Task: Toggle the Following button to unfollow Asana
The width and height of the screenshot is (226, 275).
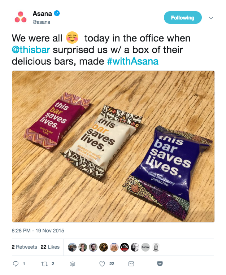Action: [182, 18]
